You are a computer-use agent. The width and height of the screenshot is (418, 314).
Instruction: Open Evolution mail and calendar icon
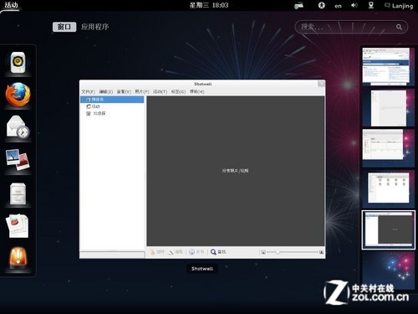18,127
